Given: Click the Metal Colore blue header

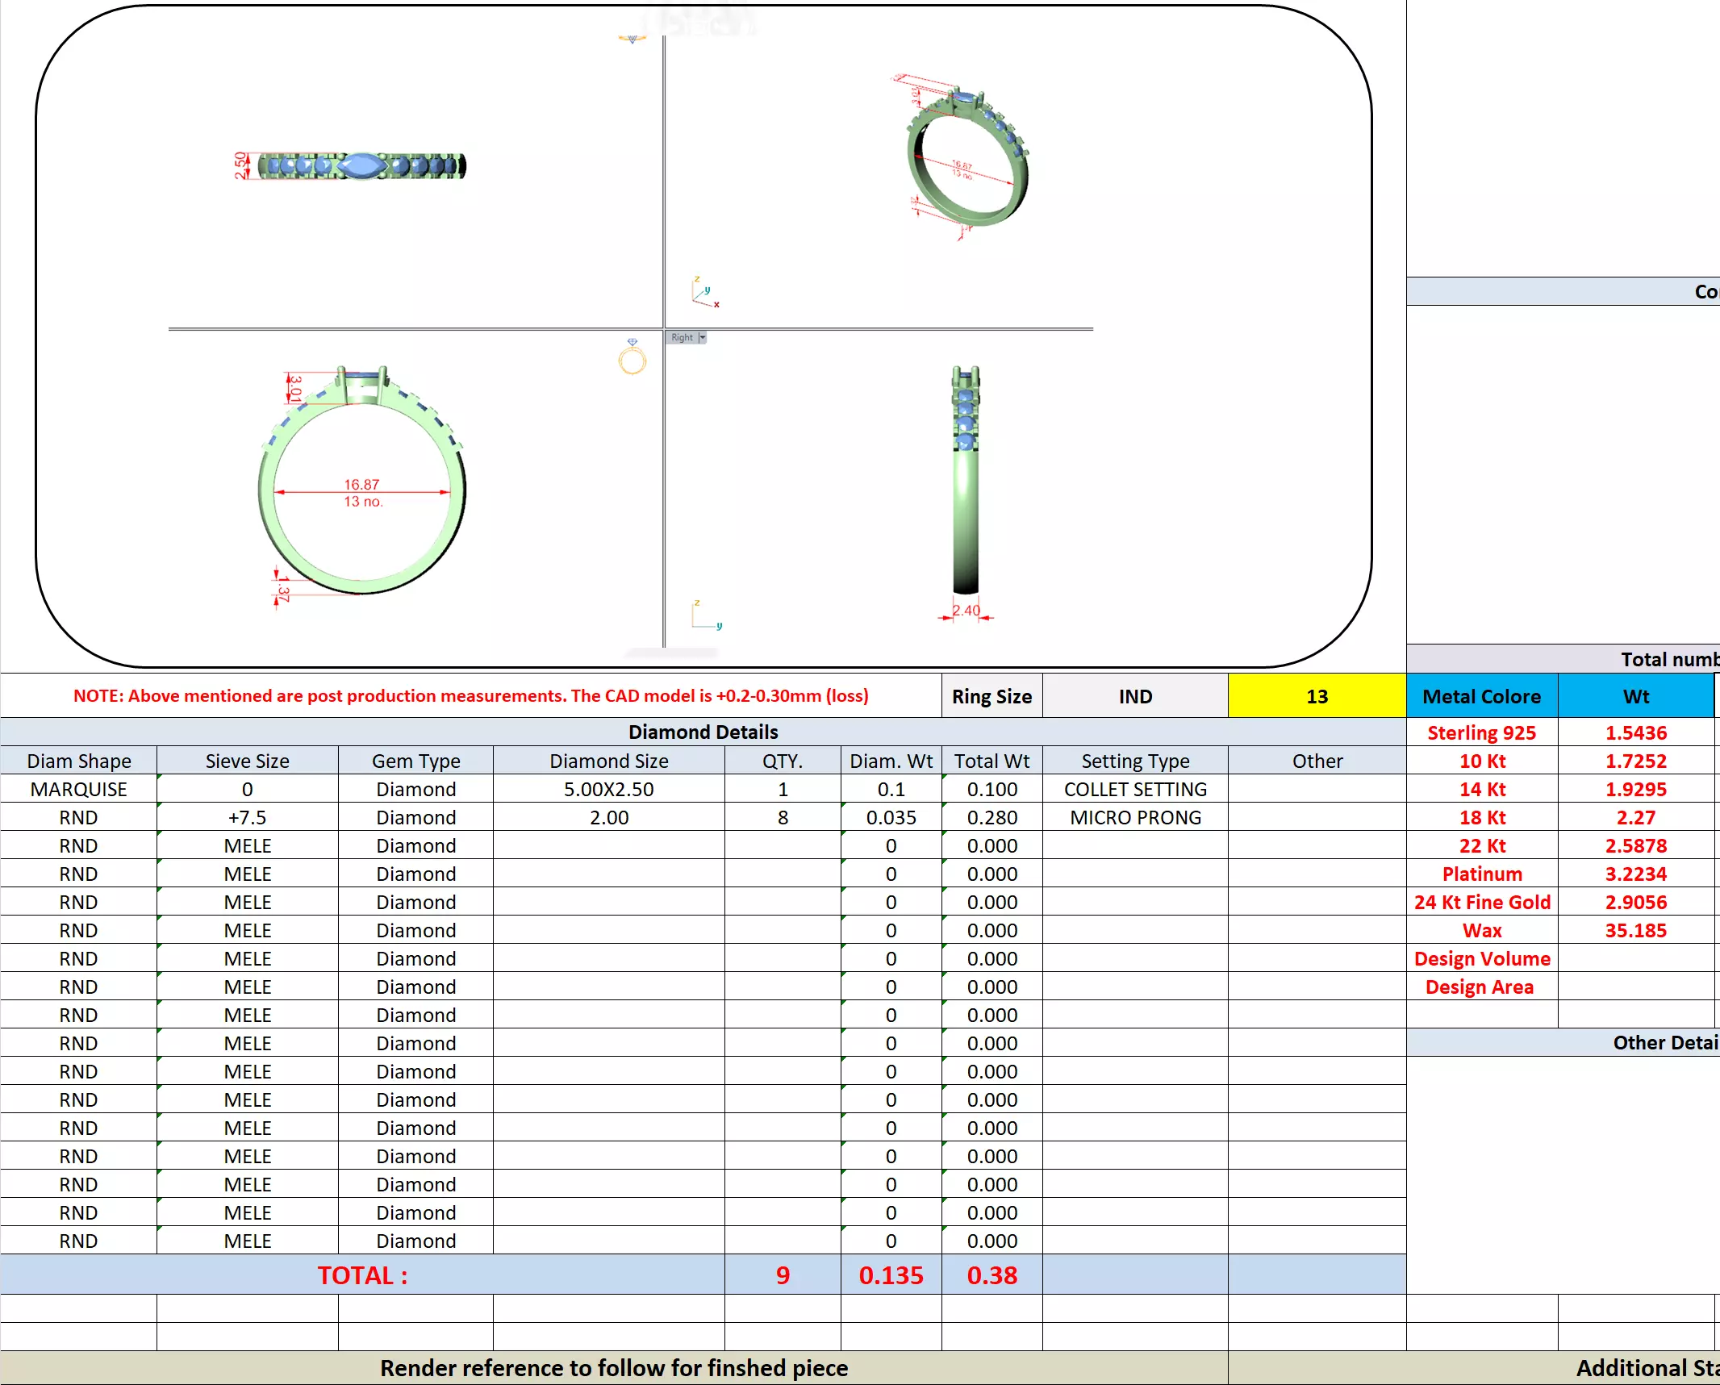Looking at the screenshot, I should (x=1481, y=696).
